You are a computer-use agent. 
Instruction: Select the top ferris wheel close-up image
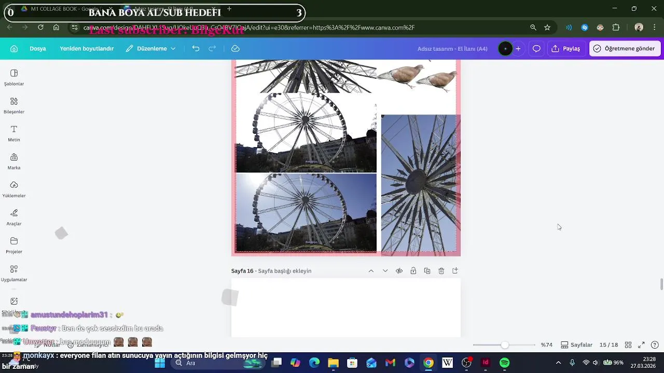coord(306,76)
